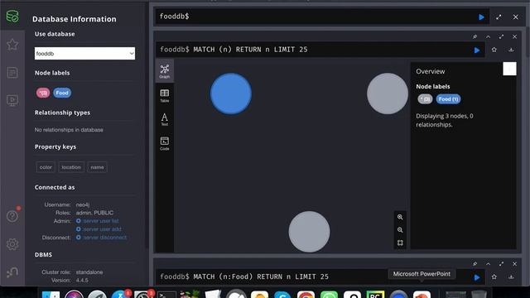Zoom in on the graph
Image resolution: width=530 pixels, height=298 pixels.
pyautogui.click(x=400, y=217)
